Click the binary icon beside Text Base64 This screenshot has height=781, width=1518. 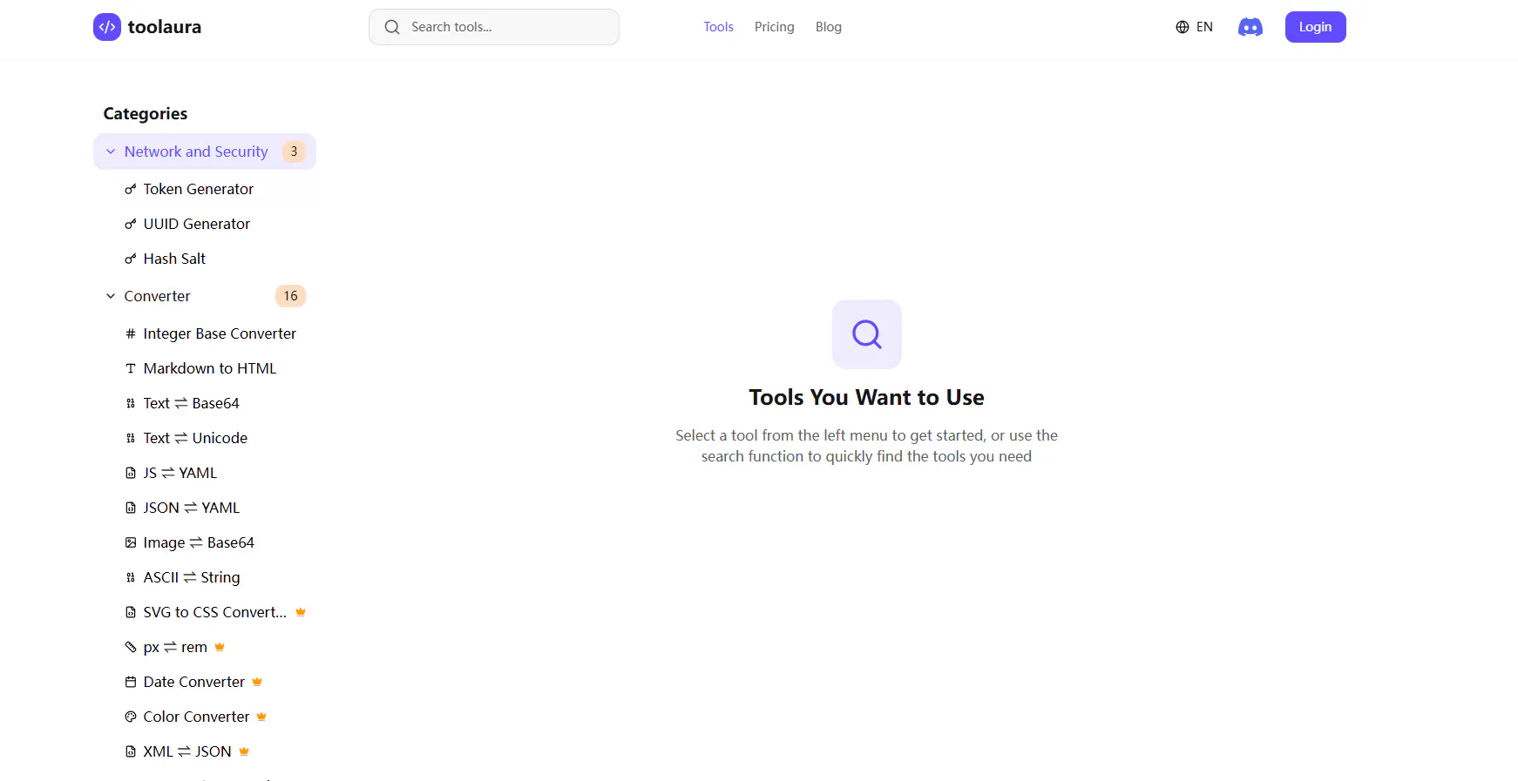tap(131, 403)
